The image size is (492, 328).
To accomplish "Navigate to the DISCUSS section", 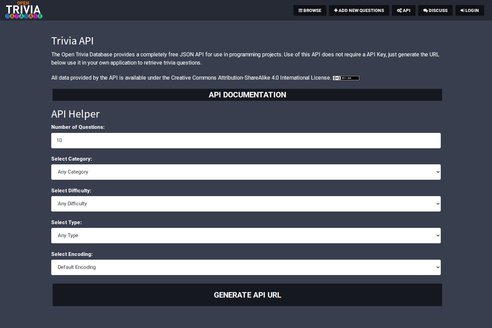I will (x=435, y=10).
